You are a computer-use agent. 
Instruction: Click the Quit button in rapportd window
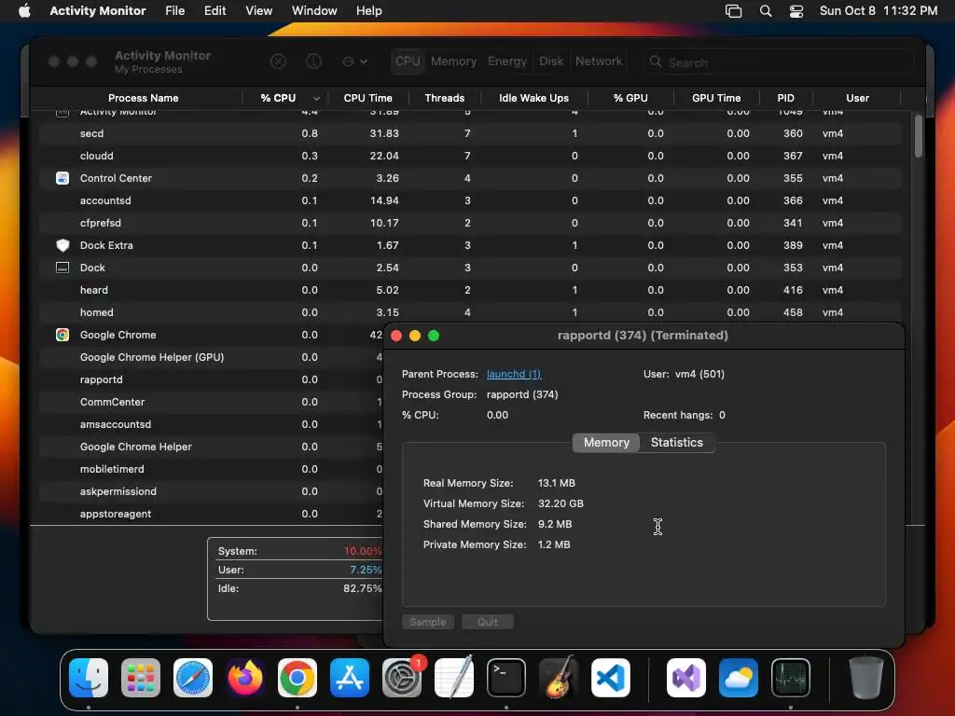tap(487, 622)
